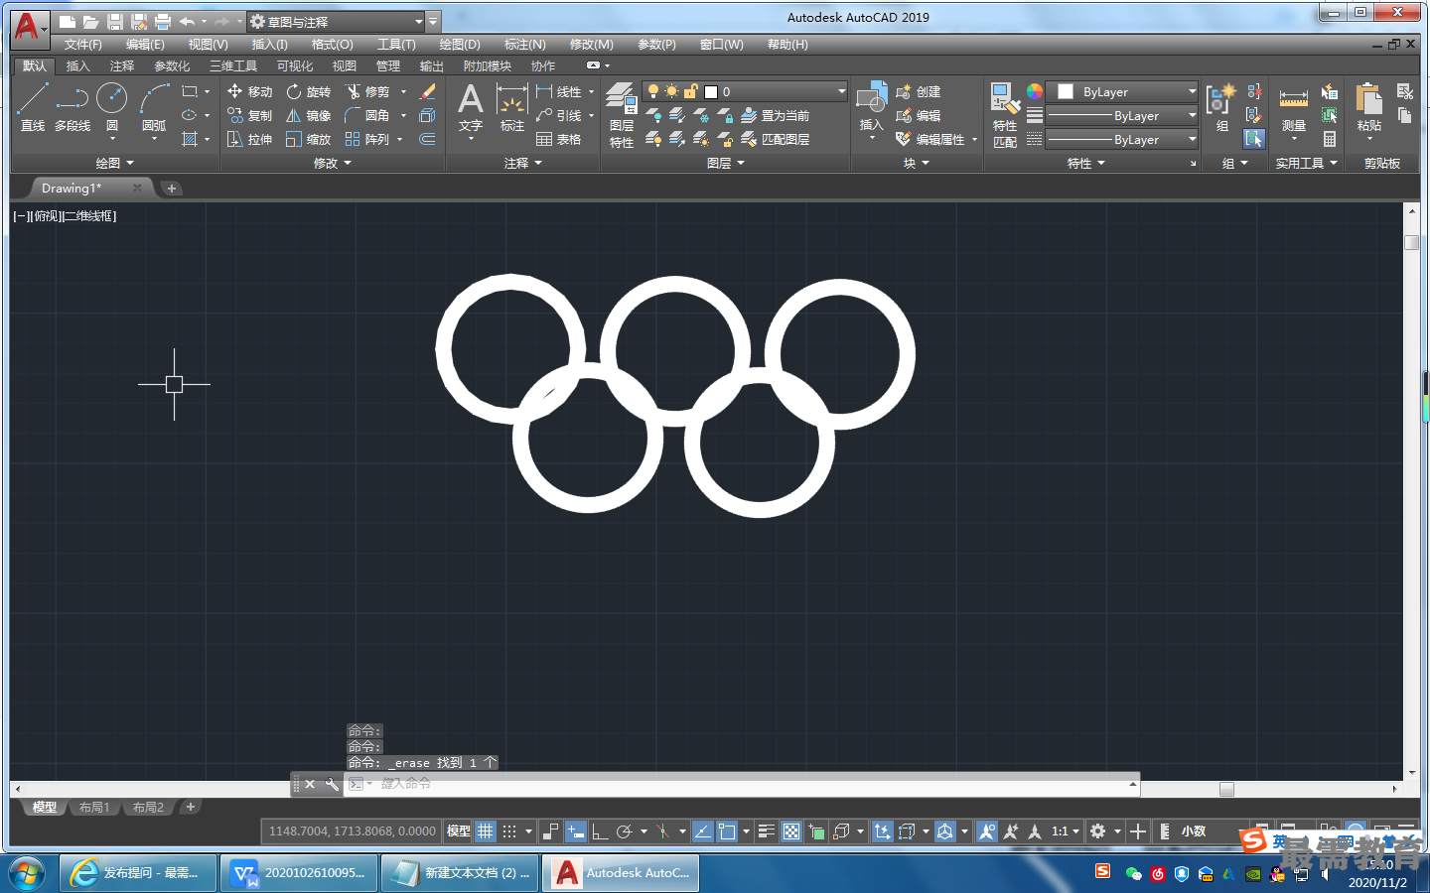Click the Erase tool icon
This screenshot has width=1430, height=893.
[x=428, y=91]
